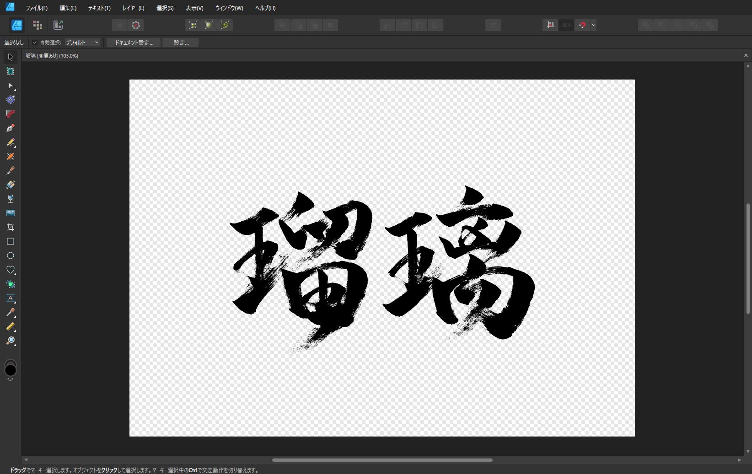Open the ファイル(F) menu

point(37,8)
